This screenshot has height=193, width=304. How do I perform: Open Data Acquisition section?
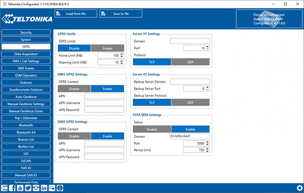click(26, 54)
